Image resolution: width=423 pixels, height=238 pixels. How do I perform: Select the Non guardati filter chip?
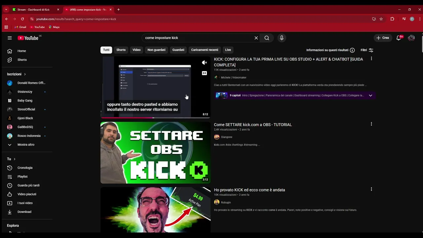pos(156,50)
